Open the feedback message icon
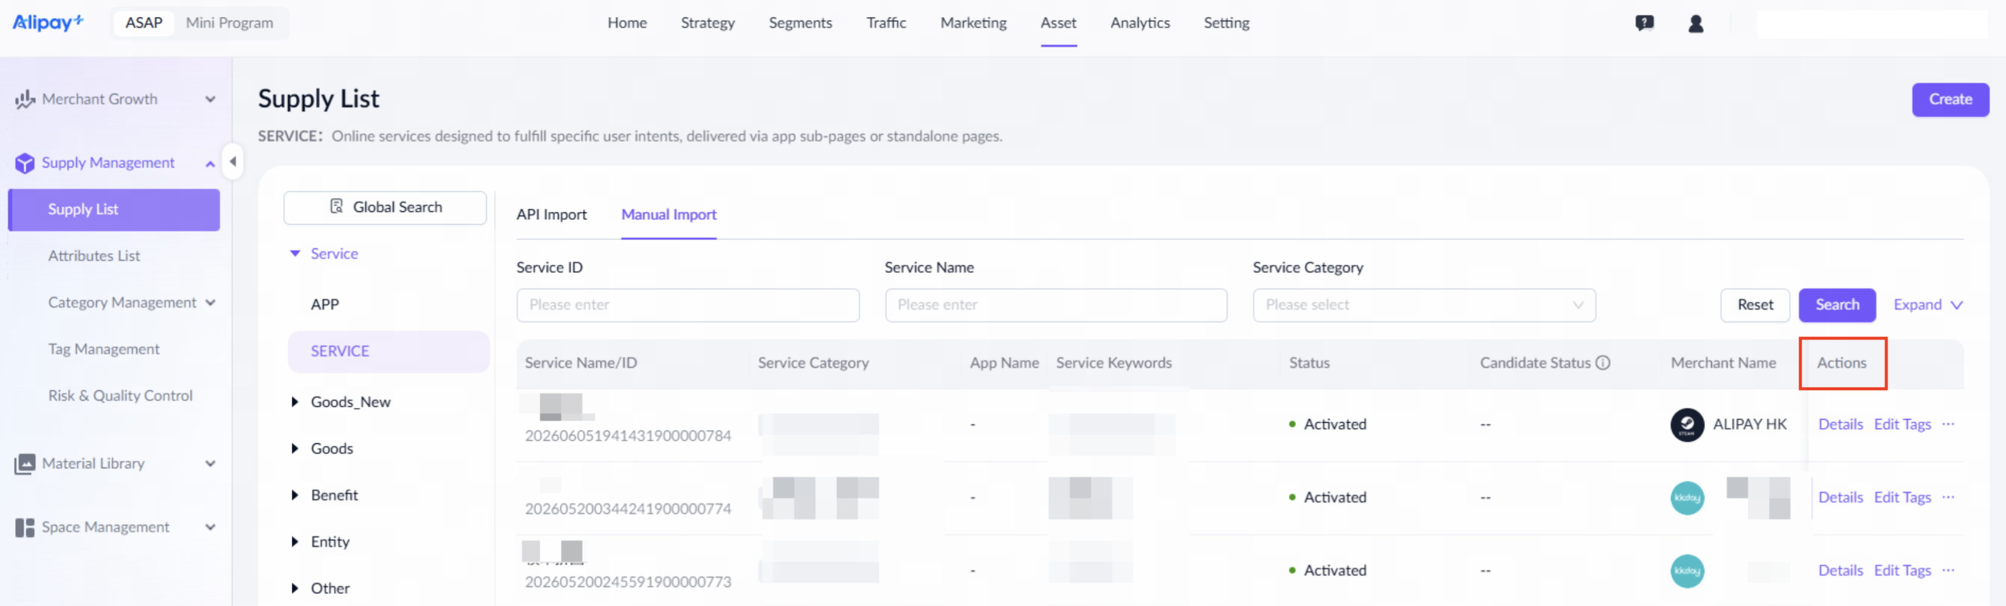The image size is (2006, 606). (1644, 23)
